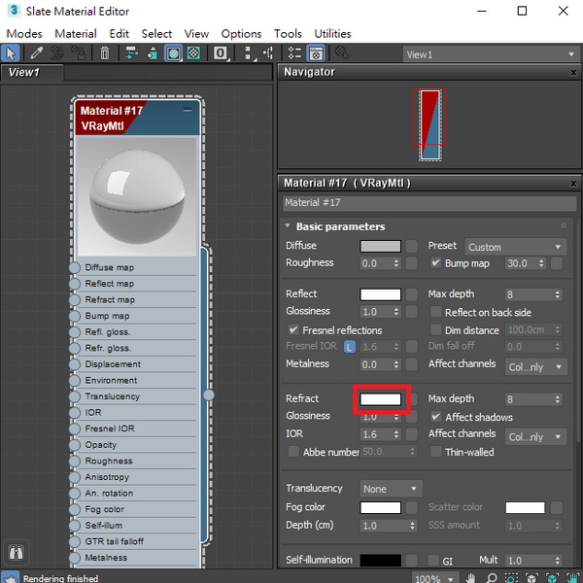
Task: Click Reflect map slot button
Action: click(411, 294)
